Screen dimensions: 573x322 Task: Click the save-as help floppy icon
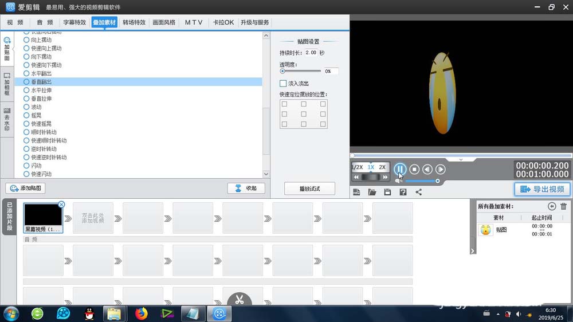(x=403, y=192)
